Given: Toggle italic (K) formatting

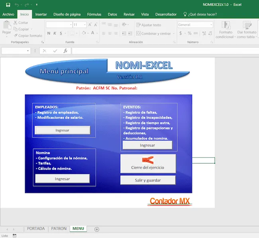Looking at the screenshot, I should [55, 33].
